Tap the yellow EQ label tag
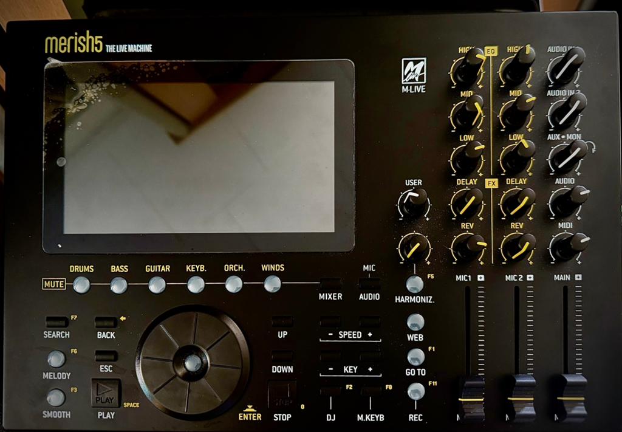The image size is (622, 432). click(x=491, y=51)
